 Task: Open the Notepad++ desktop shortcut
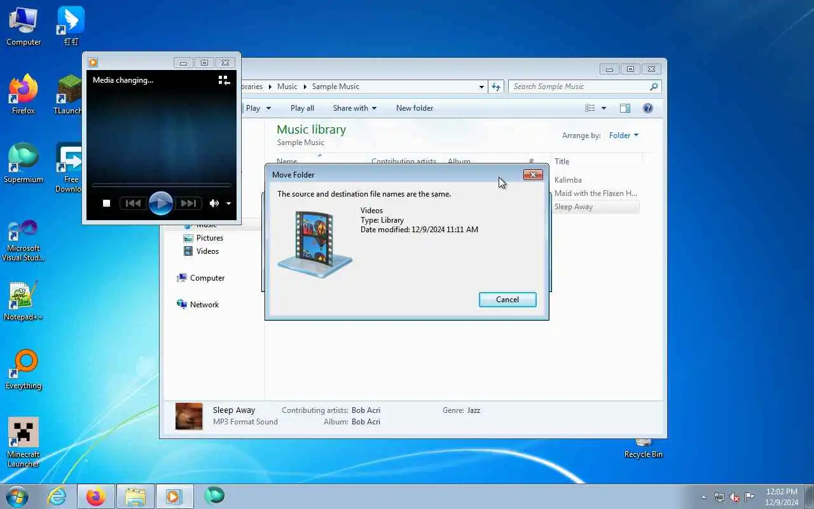point(24,301)
